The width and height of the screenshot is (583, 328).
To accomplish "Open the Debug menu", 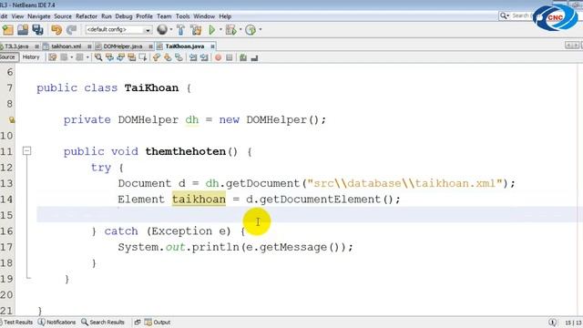I will [124, 16].
